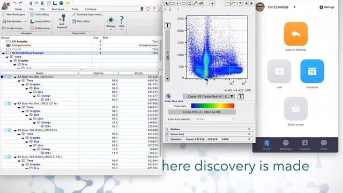
Task: Open Add Samples dropdown arrow
Action: [26, 21]
